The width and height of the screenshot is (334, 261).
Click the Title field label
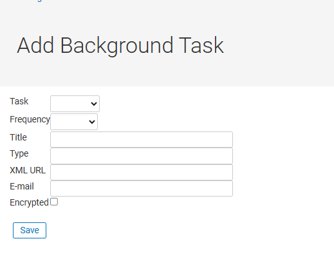tap(18, 137)
